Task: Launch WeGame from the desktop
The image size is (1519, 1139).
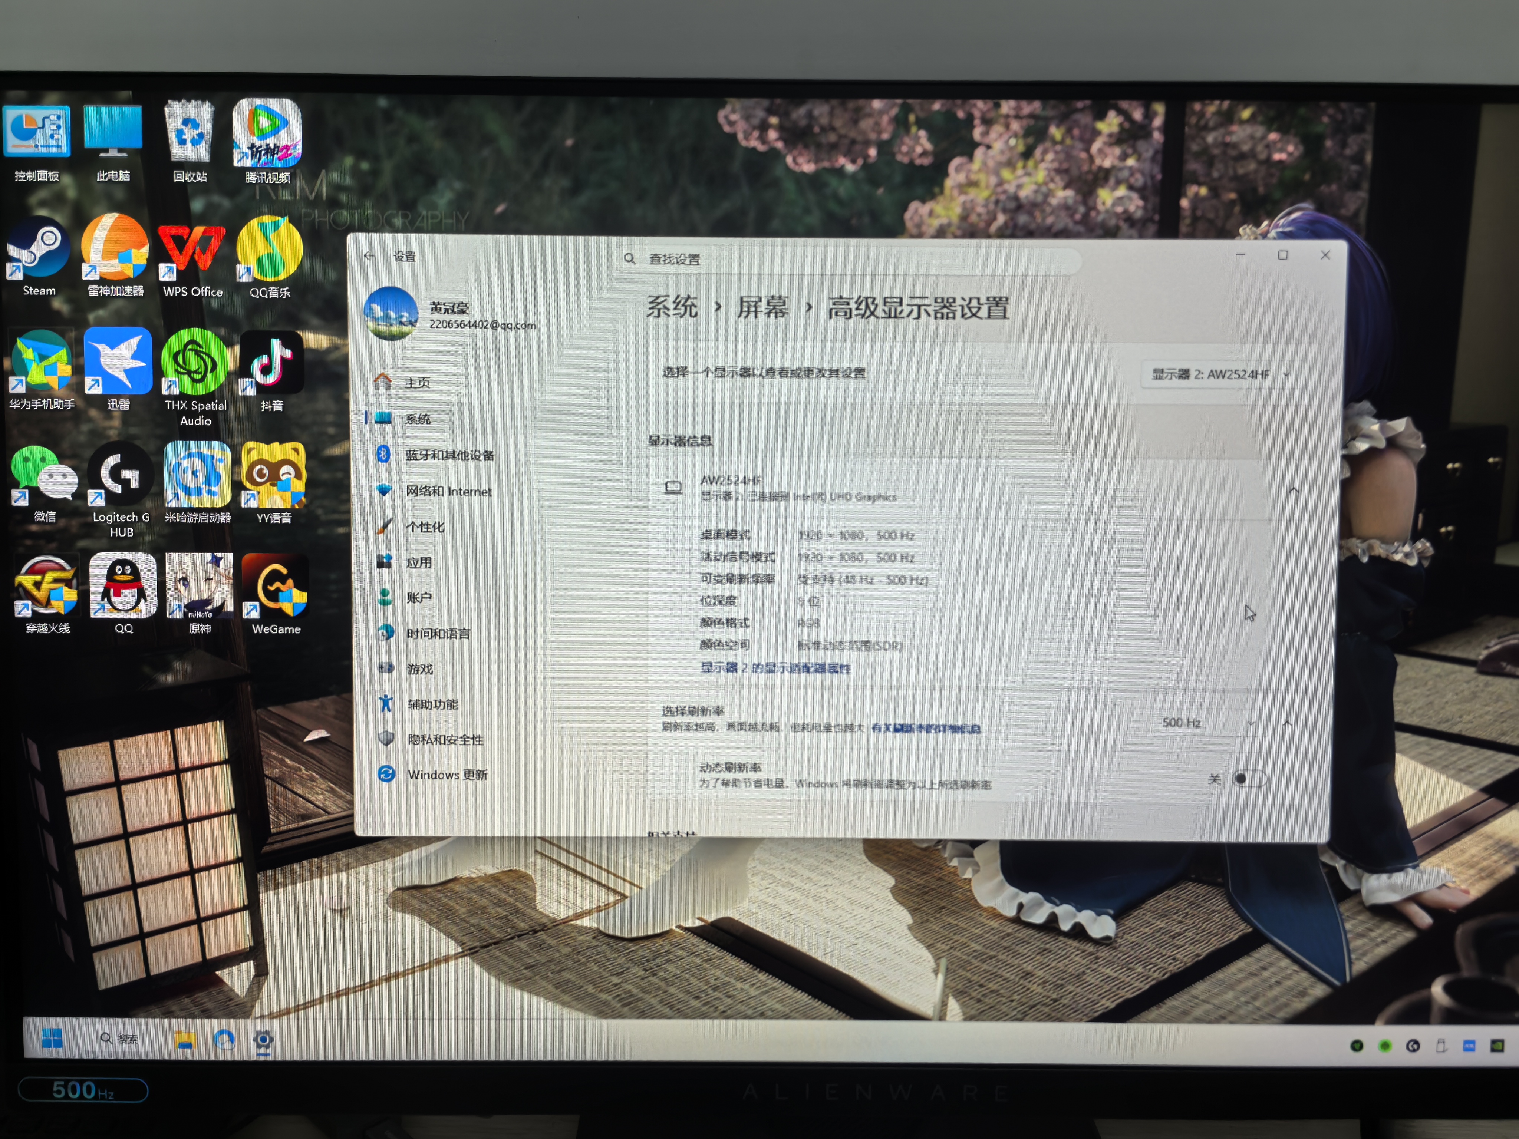Action: pyautogui.click(x=276, y=595)
